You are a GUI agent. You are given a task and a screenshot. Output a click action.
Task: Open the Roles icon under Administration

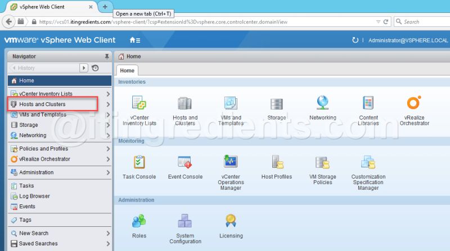point(139,221)
